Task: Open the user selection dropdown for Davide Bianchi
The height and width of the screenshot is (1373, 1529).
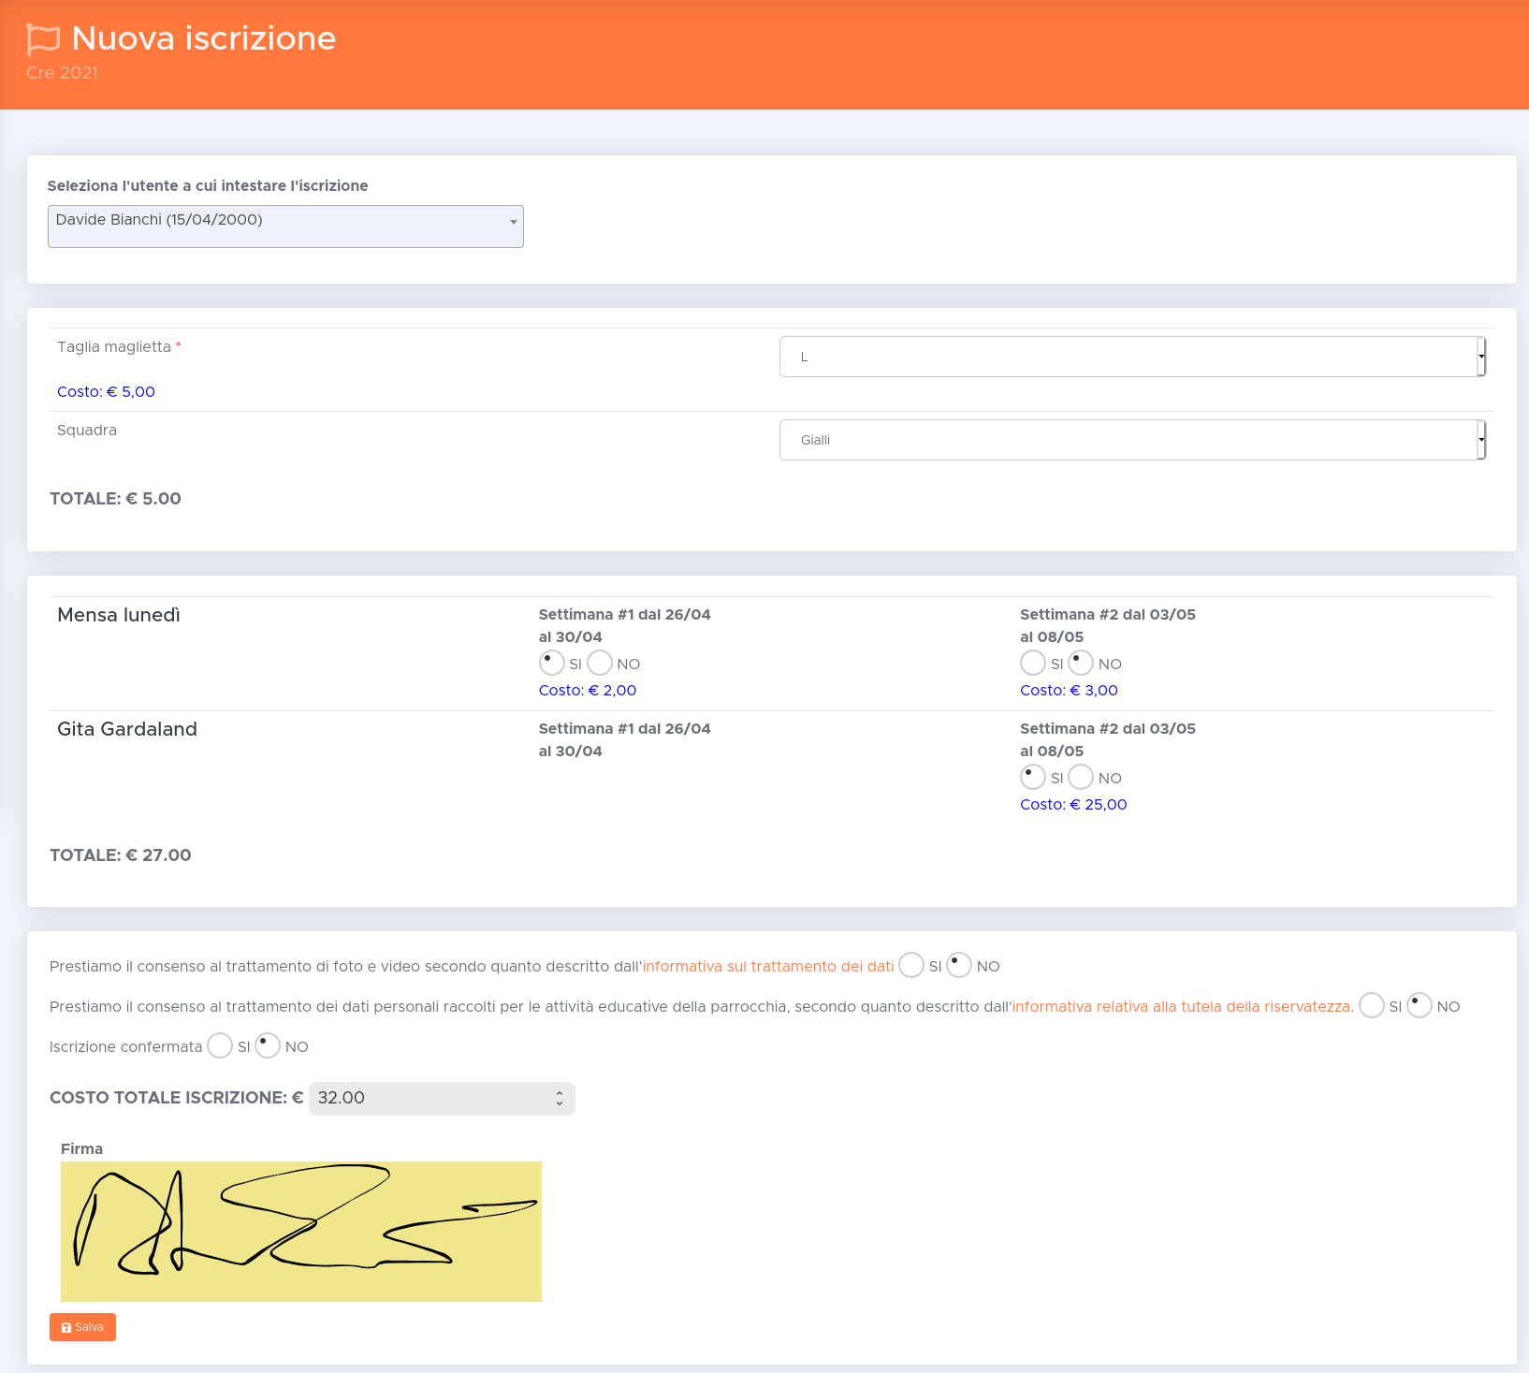Action: coord(285,226)
